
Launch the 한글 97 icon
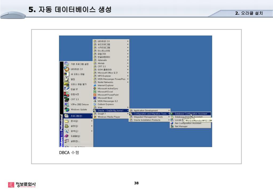(66, 89)
